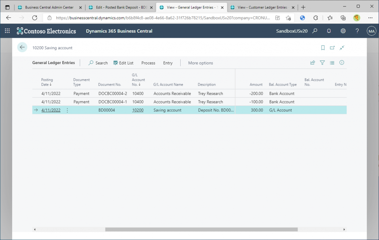This screenshot has width=379, height=240.
Task: Go back using the page back arrow
Action: pyautogui.click(x=22, y=47)
